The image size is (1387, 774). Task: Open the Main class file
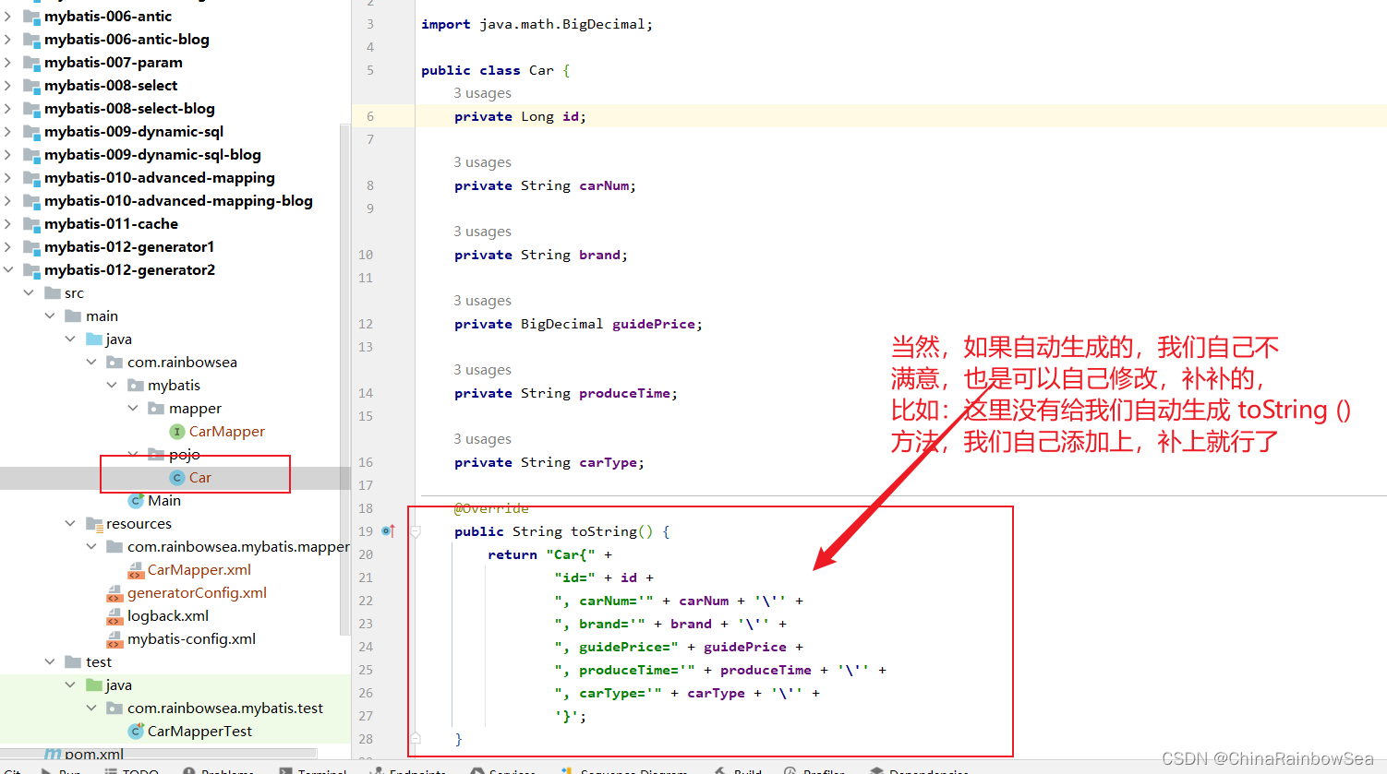pyautogui.click(x=163, y=501)
